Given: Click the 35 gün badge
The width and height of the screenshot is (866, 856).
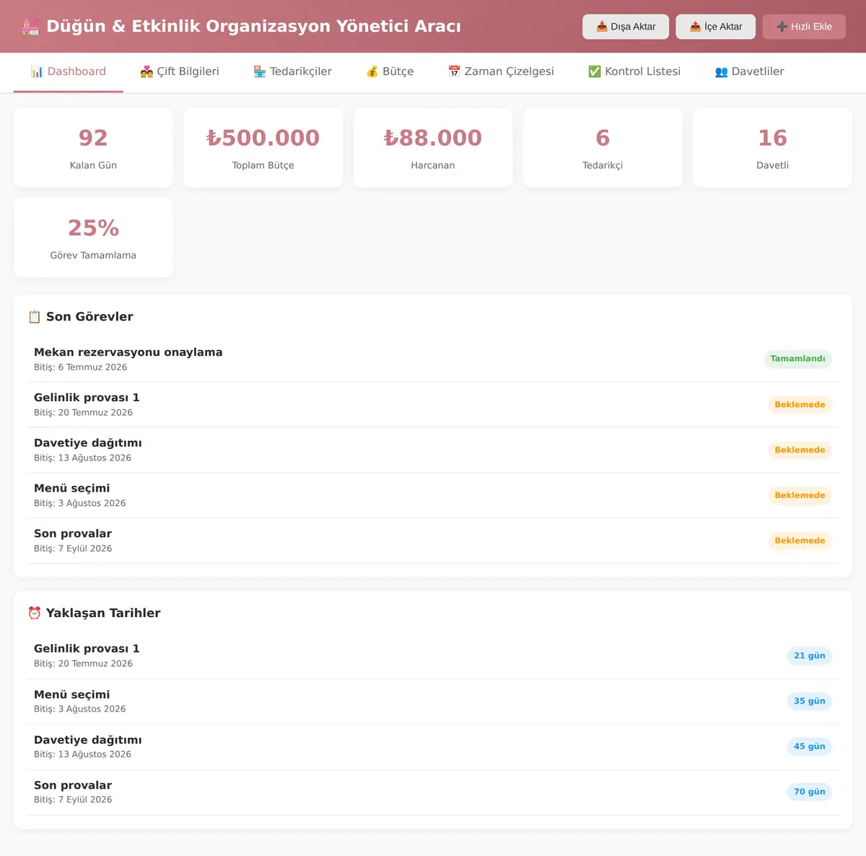Looking at the screenshot, I should click(x=809, y=701).
